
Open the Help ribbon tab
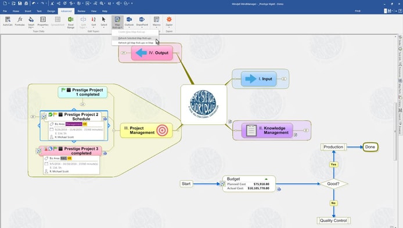coord(105,11)
